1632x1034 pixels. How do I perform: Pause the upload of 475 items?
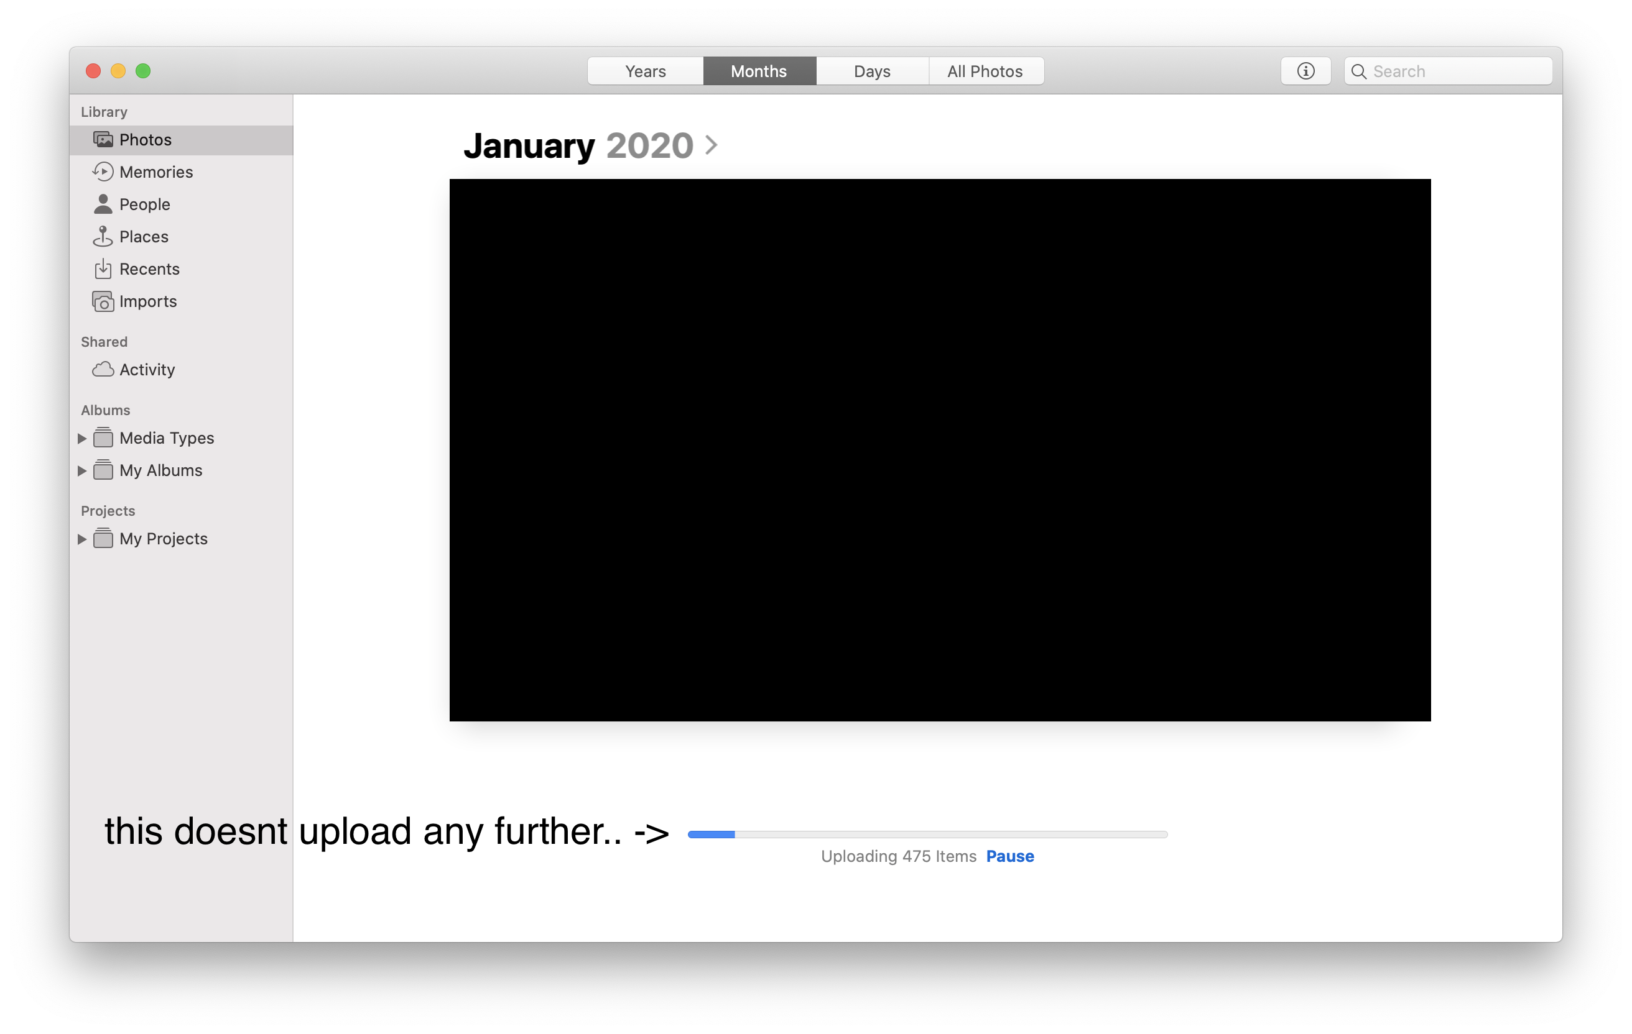pos(1009,856)
